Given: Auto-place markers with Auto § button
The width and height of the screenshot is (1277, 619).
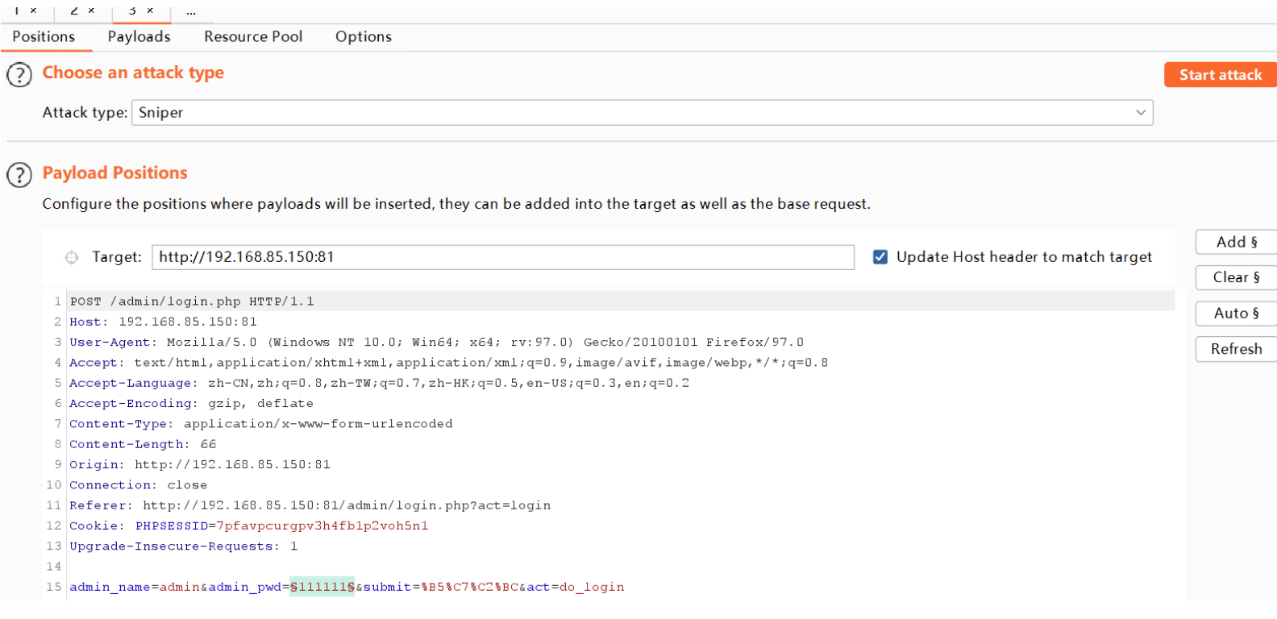Looking at the screenshot, I should click(1236, 313).
